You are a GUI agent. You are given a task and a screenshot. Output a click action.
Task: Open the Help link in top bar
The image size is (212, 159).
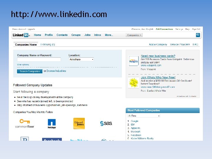pyautogui.click(x=187, y=29)
